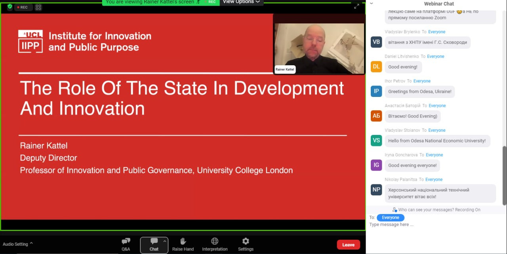Click the NP avatar of Nikolay Palanitsa
Viewport: 507px width, 254px height.
point(376,190)
